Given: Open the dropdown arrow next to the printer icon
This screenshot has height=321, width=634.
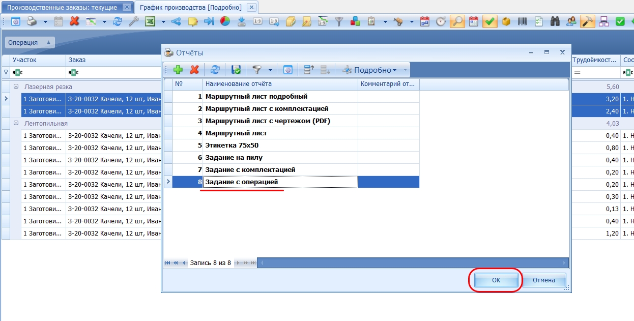Looking at the screenshot, I should pyautogui.click(x=45, y=21).
